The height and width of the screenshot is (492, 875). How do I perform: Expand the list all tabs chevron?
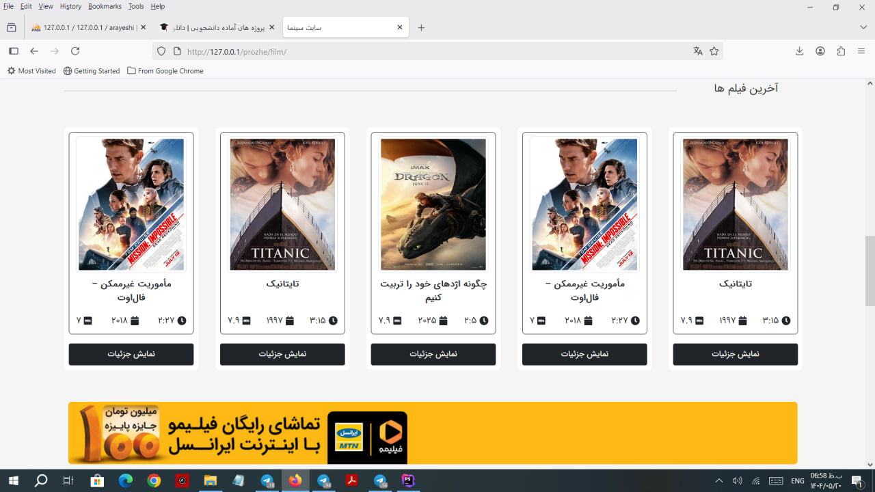click(x=863, y=27)
